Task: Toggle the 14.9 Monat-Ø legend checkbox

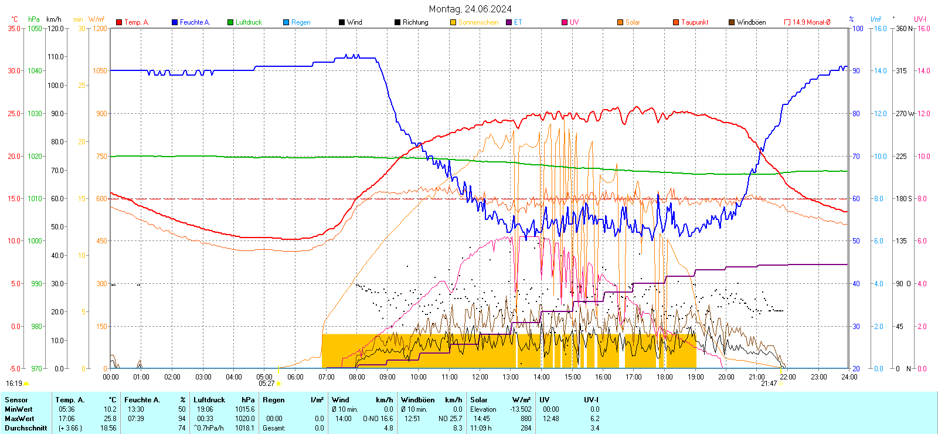Action: click(787, 22)
